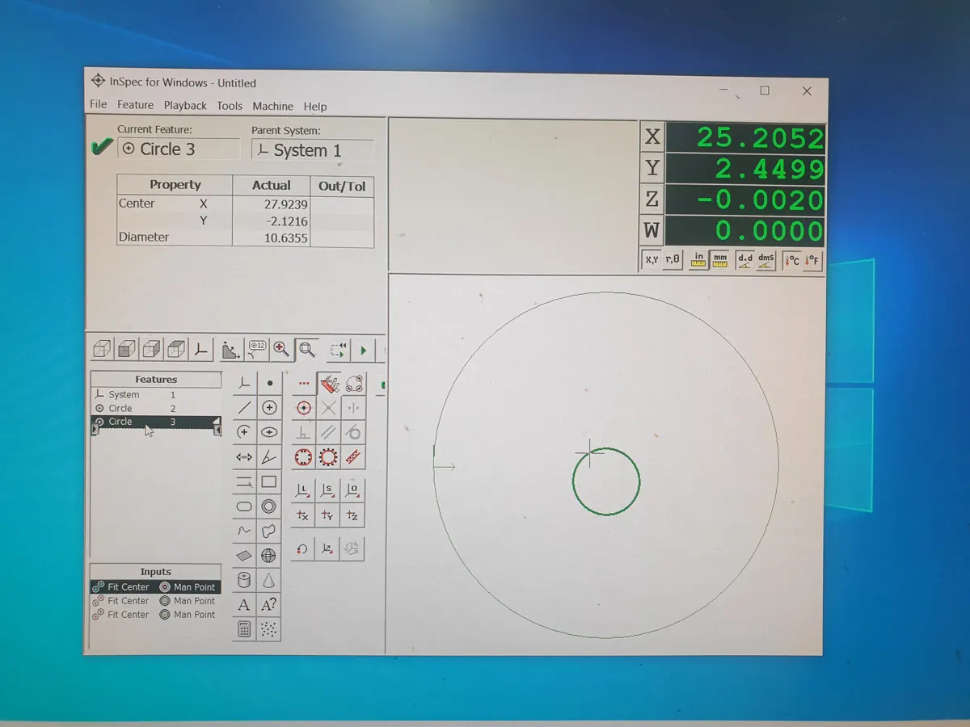Set temperature units to °F

point(813,260)
